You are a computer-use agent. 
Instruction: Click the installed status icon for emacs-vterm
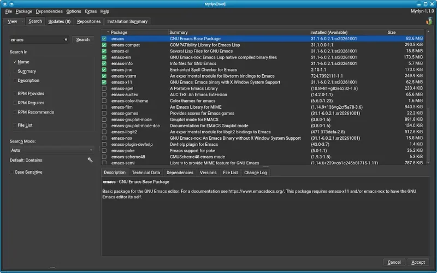coord(104,76)
